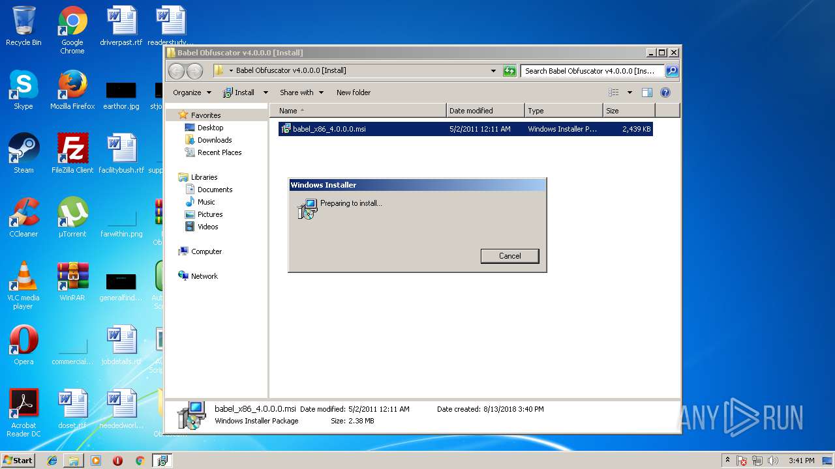Open the volume speaker tray icon
Viewport: 835px width, 469px height.
(773, 461)
